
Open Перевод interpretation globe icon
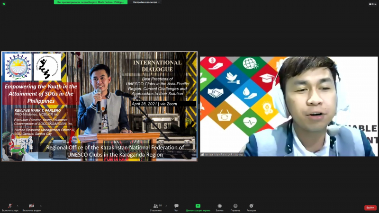point(235,206)
